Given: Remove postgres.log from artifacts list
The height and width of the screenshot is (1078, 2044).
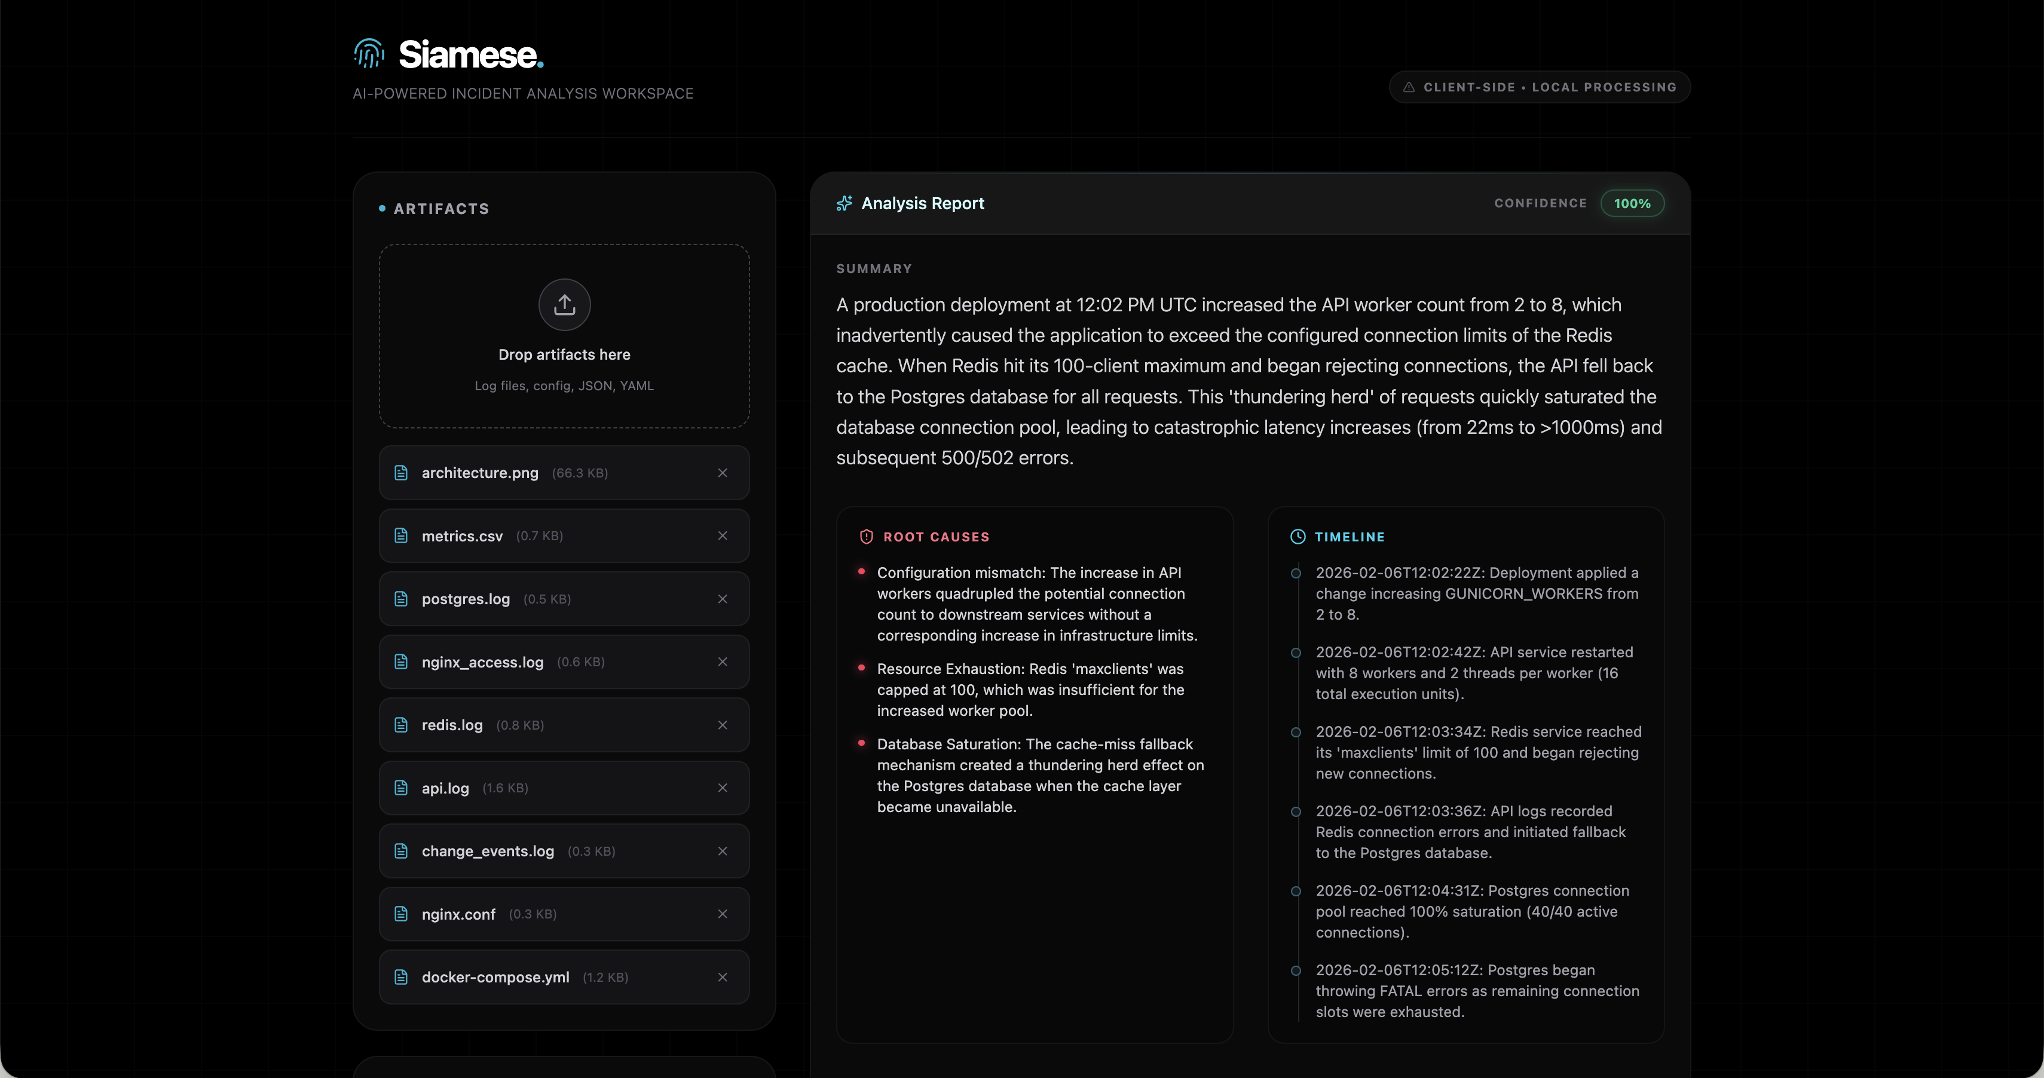Looking at the screenshot, I should coord(722,599).
